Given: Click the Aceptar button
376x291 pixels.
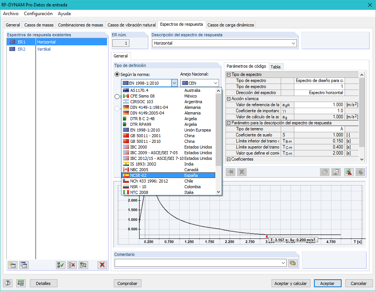Looking at the screenshot, I should [327, 283].
